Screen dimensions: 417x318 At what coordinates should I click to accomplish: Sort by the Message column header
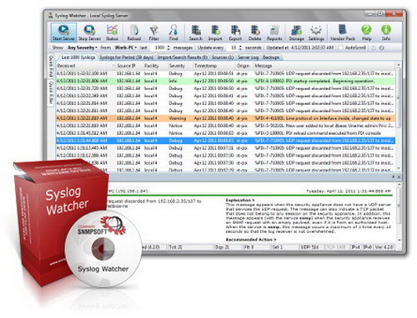324,66
